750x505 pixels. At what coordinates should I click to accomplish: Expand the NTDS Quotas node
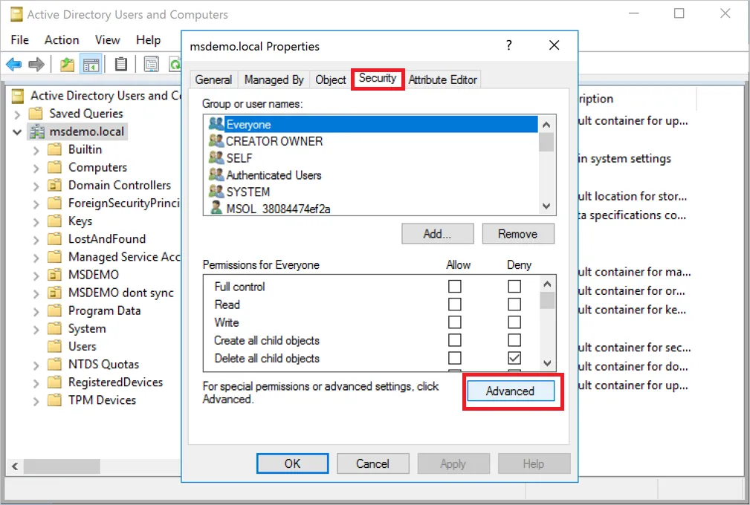click(36, 365)
